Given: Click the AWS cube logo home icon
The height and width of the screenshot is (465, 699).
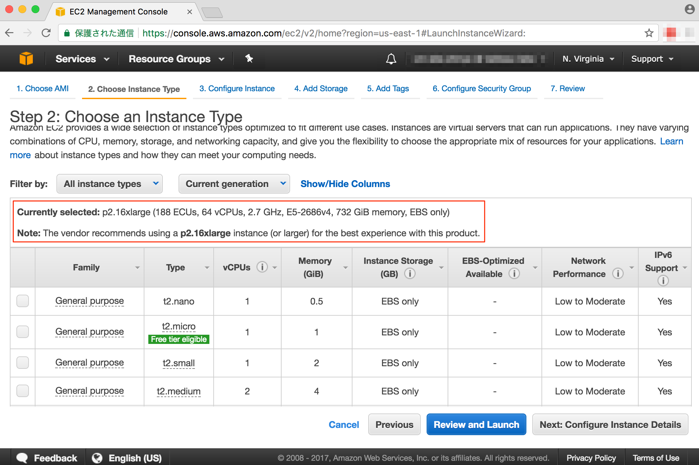Looking at the screenshot, I should [x=26, y=59].
